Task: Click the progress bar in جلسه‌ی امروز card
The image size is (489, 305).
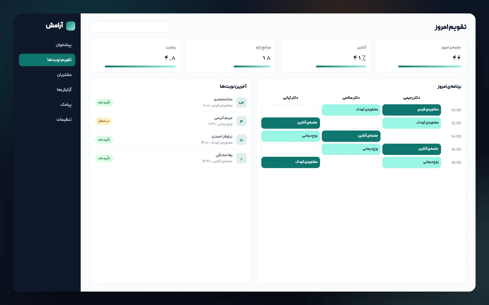Action: coord(429,66)
